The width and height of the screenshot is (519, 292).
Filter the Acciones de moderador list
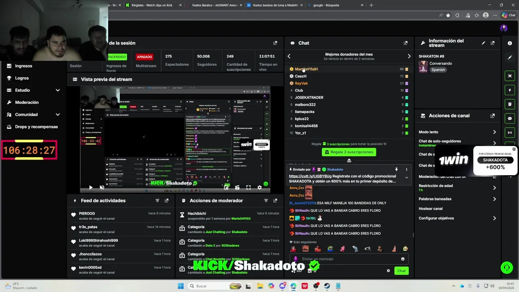coord(266,201)
